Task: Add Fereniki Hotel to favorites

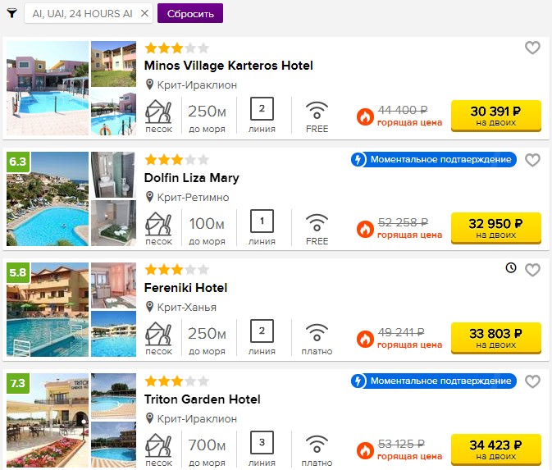Action: (x=532, y=270)
